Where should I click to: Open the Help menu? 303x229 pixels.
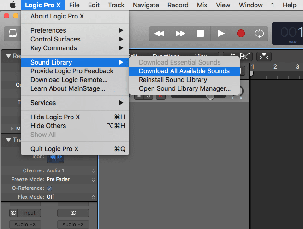(x=290, y=5)
